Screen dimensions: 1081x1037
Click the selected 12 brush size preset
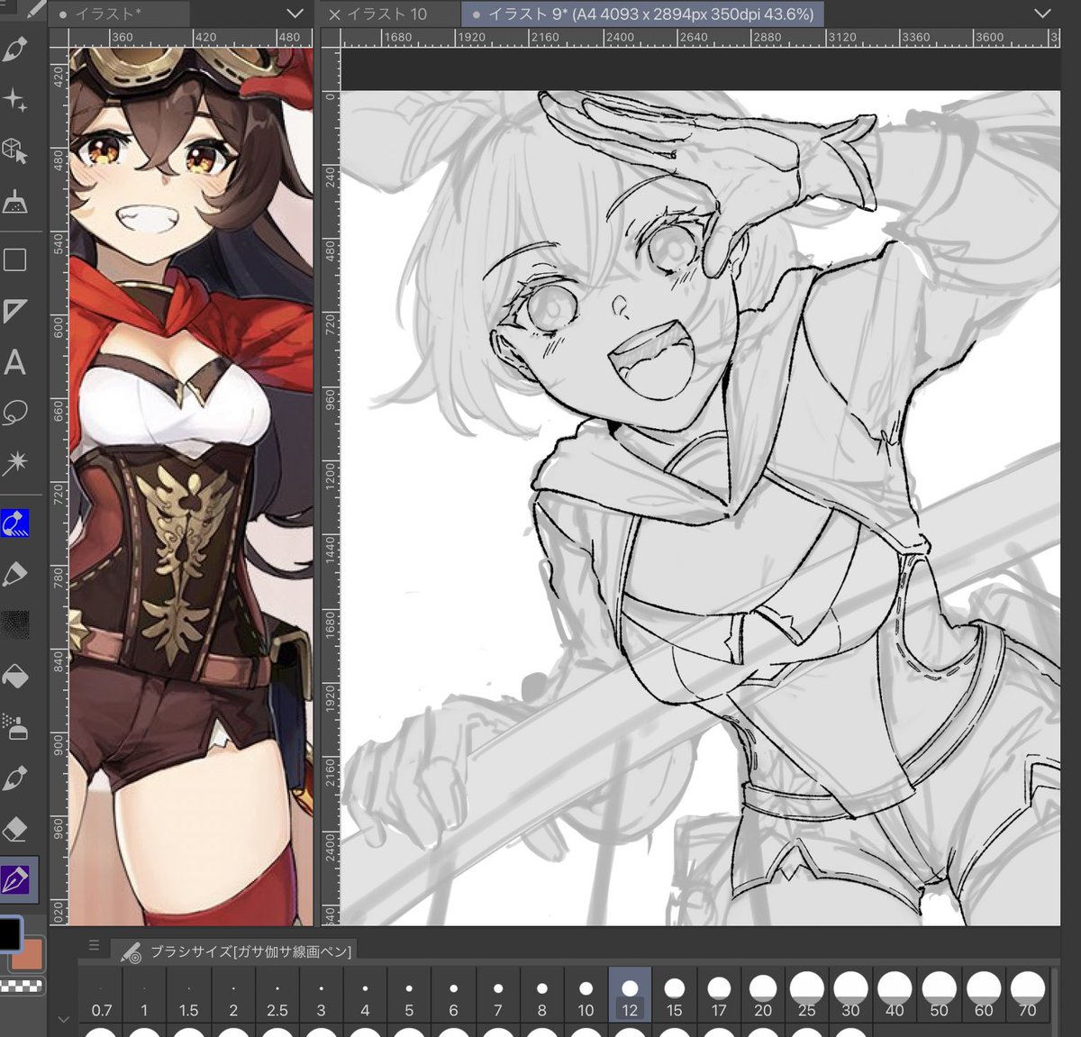tap(630, 996)
